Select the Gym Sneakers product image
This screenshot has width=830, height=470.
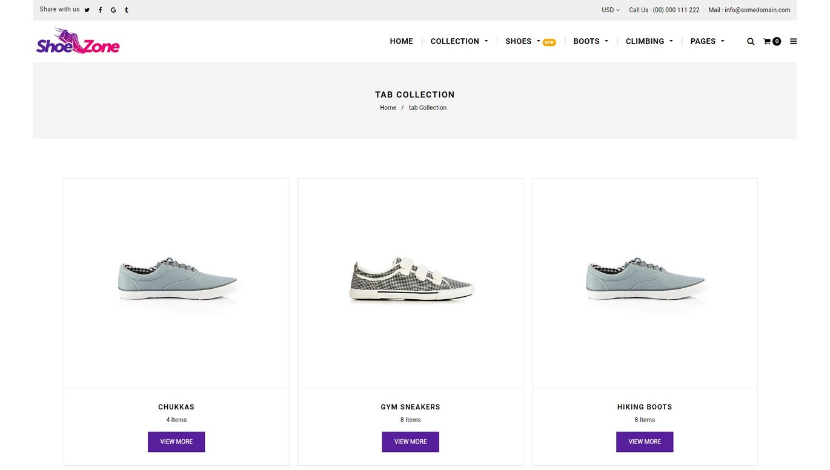411,283
